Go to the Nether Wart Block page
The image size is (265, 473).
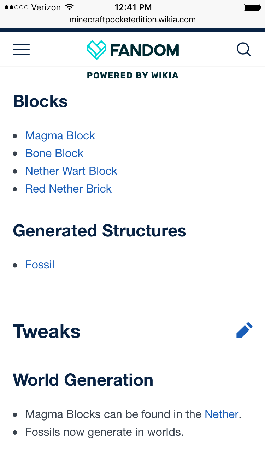[71, 171]
